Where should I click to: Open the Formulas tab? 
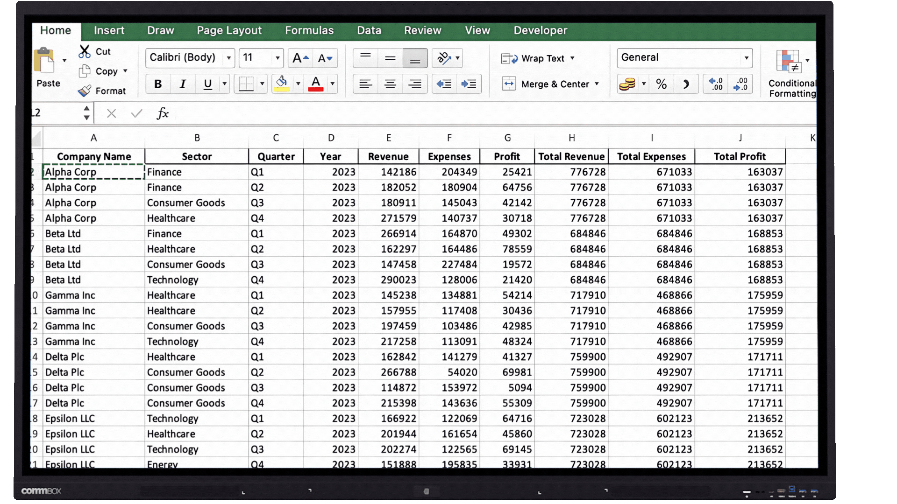pos(309,31)
